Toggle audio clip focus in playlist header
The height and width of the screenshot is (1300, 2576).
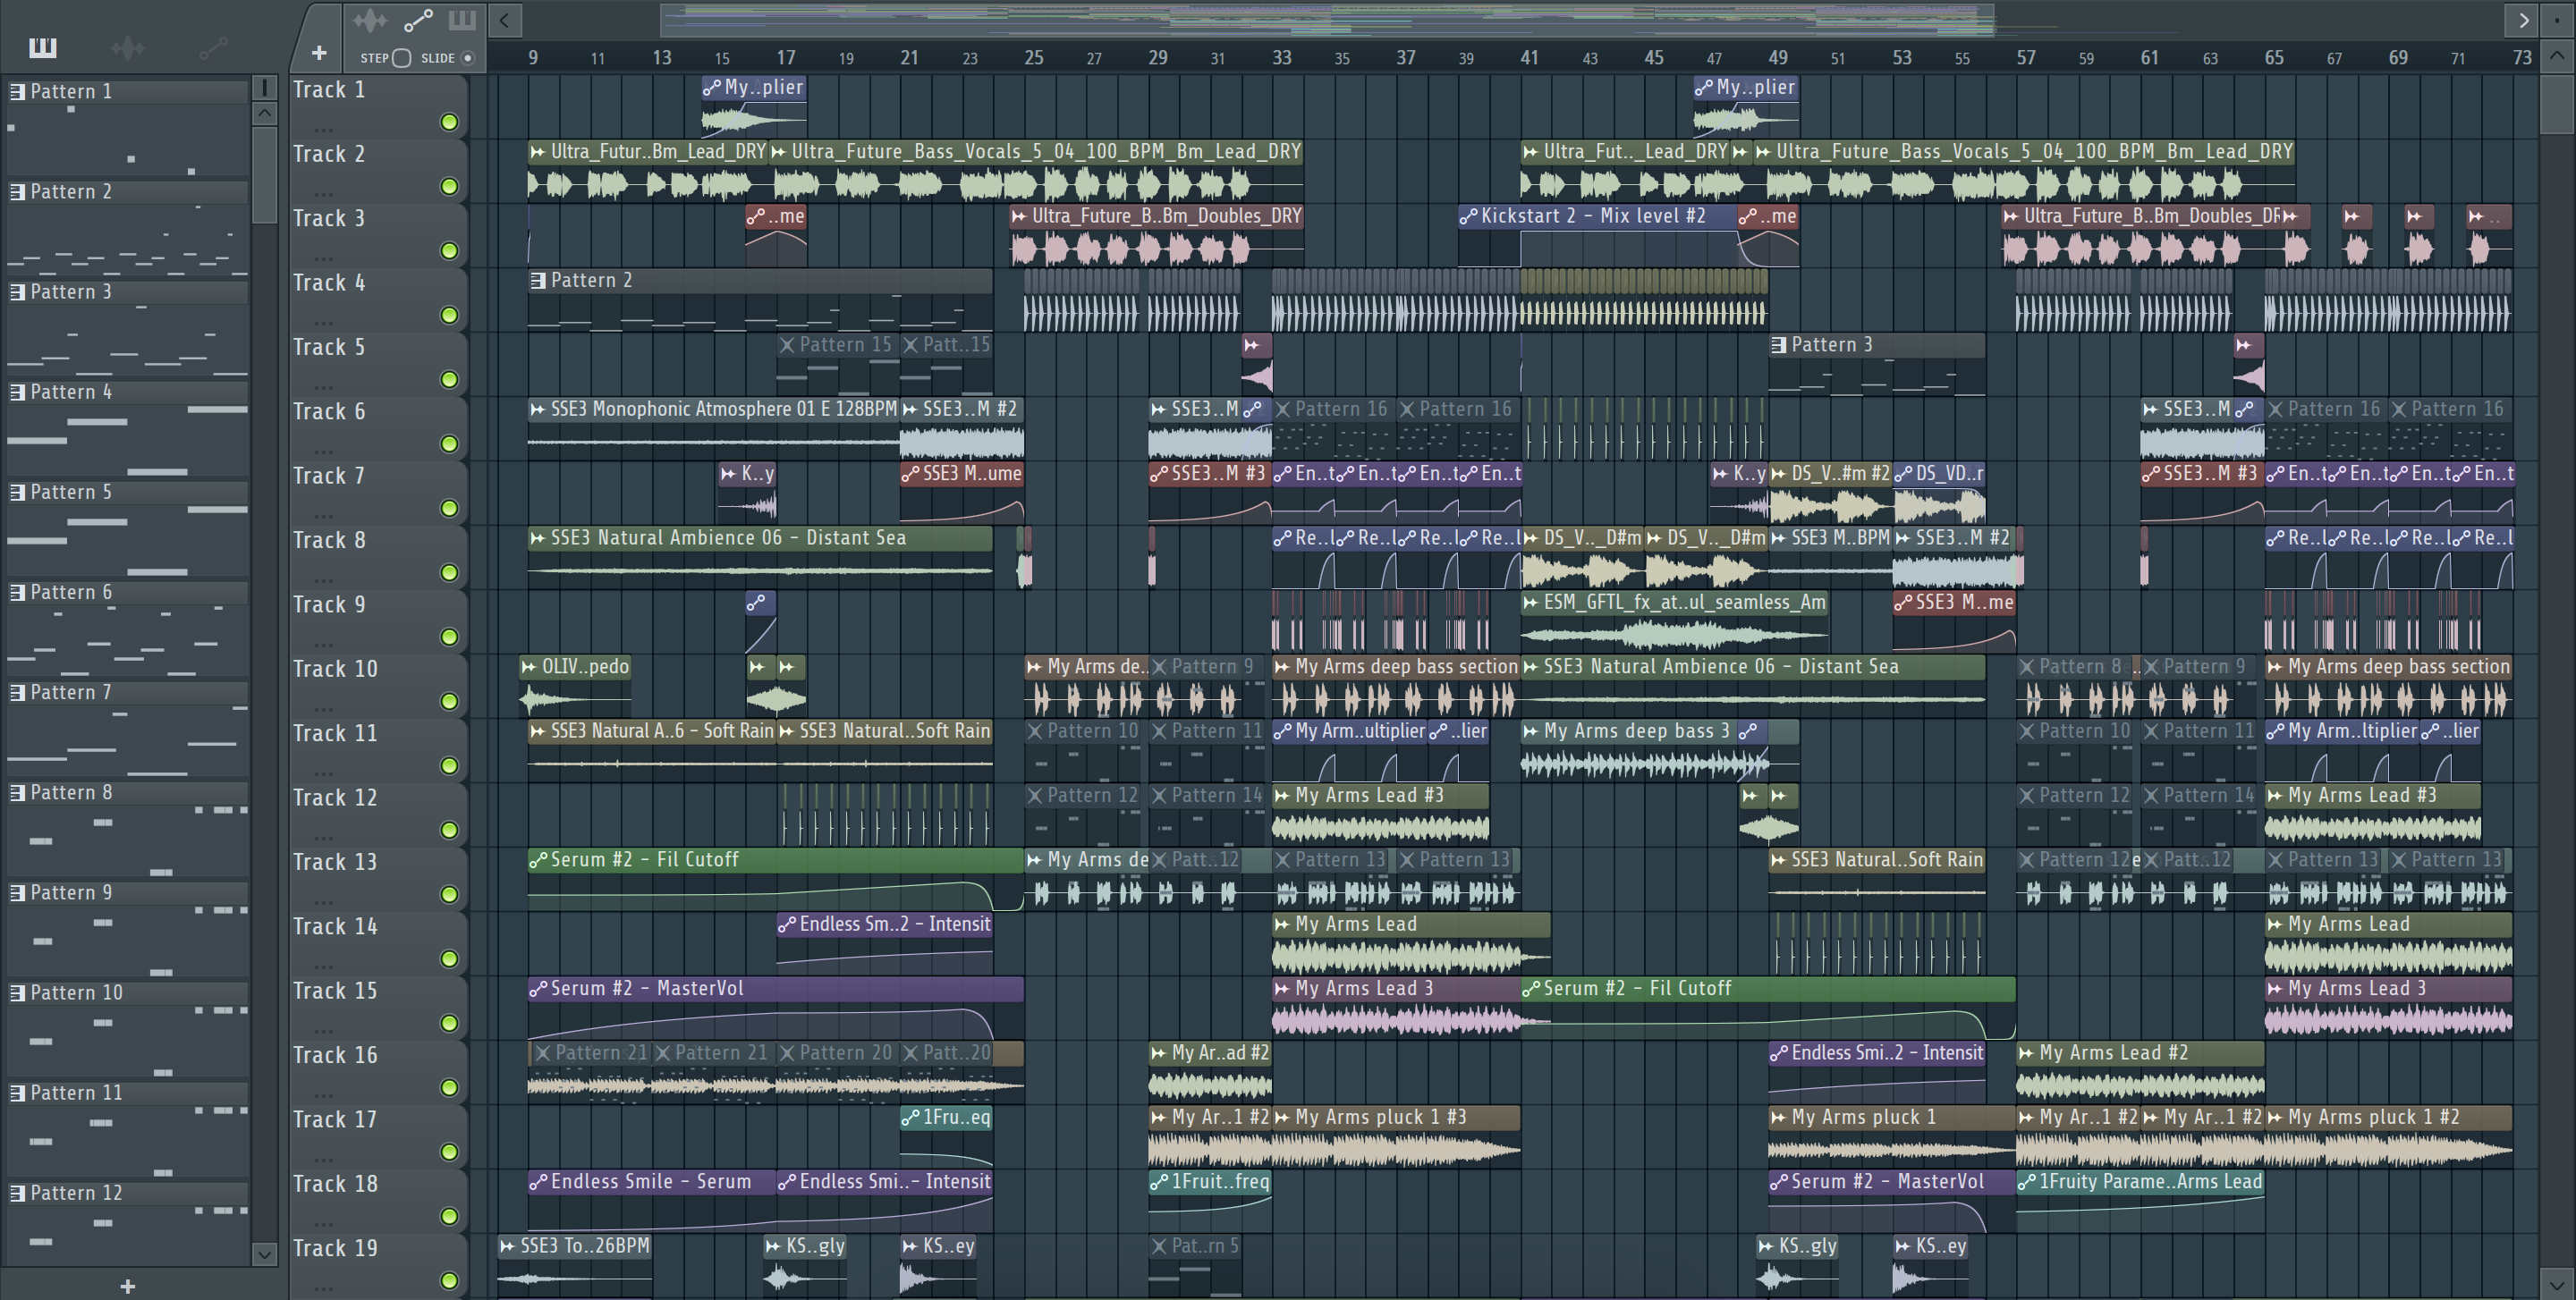370,19
